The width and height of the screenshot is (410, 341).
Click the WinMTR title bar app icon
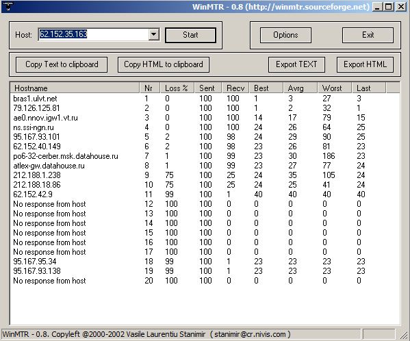coord(8,6)
